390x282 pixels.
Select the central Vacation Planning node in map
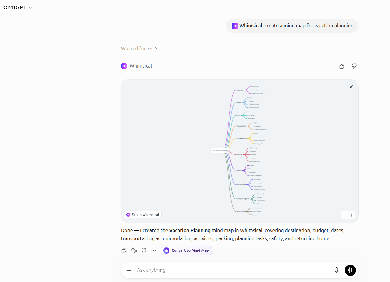pos(221,151)
